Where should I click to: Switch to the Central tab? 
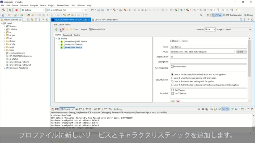[x=77, y=35]
